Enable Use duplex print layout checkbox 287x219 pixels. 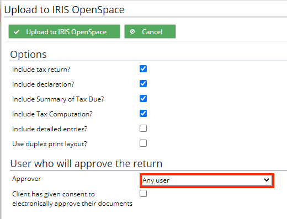pyautogui.click(x=143, y=143)
